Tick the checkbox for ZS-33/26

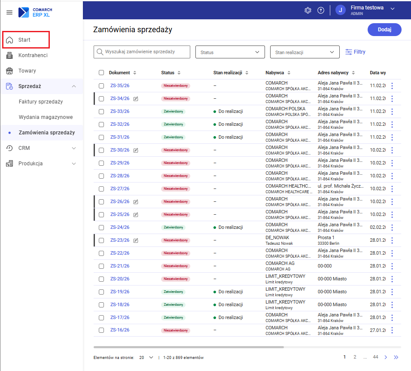[x=101, y=112]
